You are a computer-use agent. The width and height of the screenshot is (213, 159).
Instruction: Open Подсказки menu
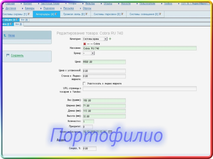pos(49,8)
